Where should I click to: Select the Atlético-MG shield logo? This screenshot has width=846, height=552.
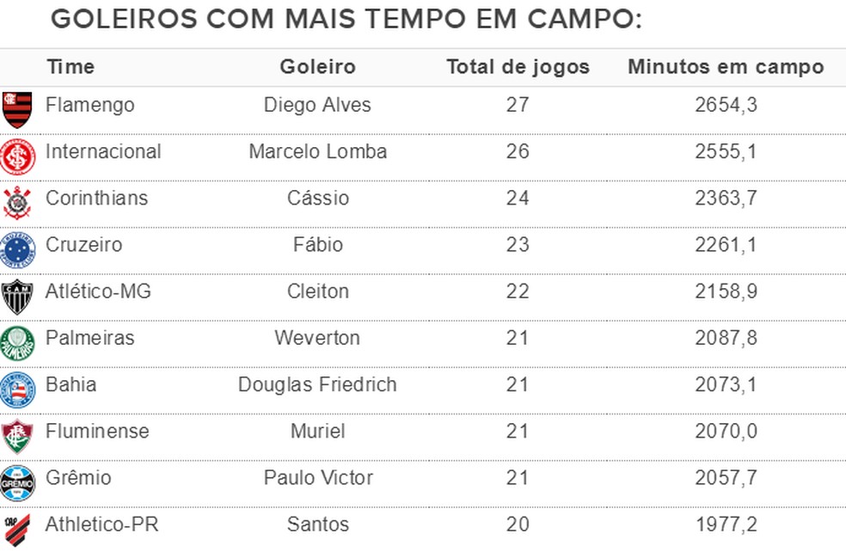coord(17,297)
